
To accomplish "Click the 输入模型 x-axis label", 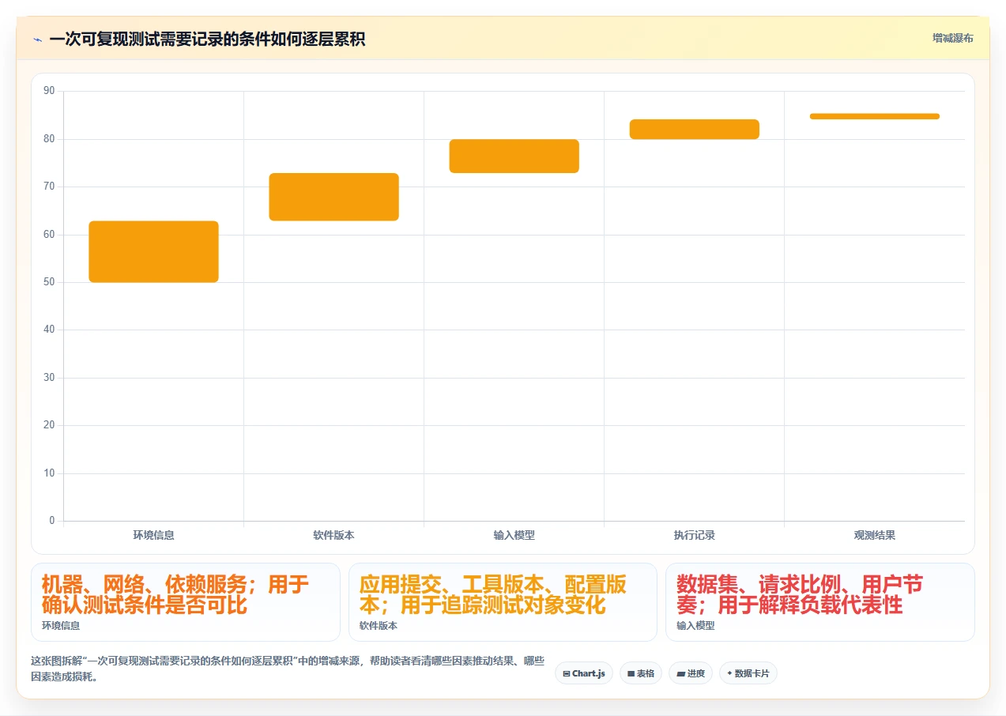I will (x=514, y=535).
